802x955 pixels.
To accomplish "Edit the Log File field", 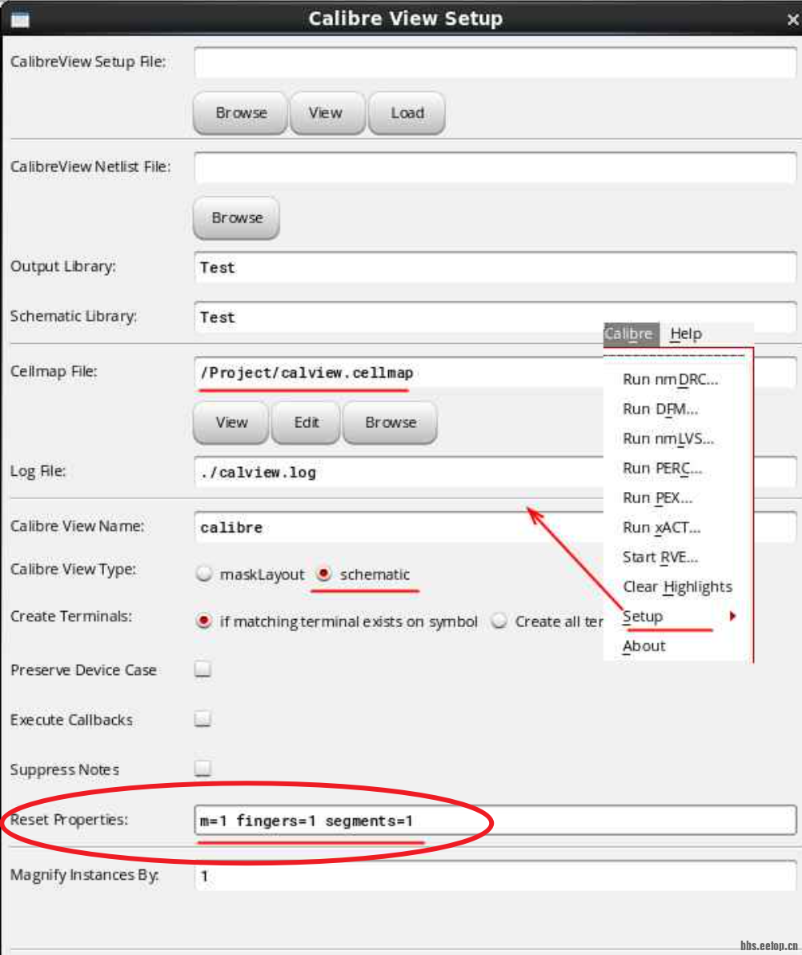I will [x=399, y=472].
